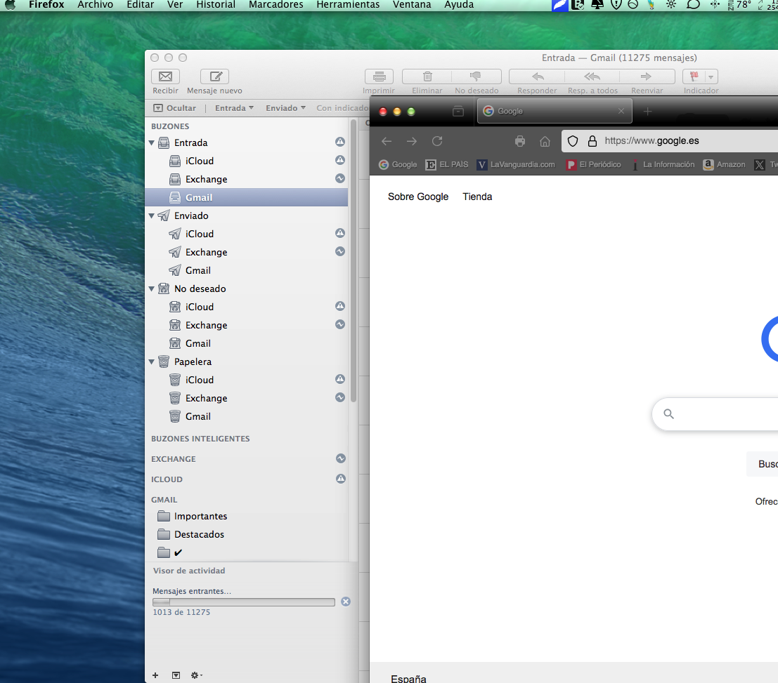Viewport: 778px width, 683px height.
Task: Select the Imprimir icon in Mail toolbar
Action: 379,77
